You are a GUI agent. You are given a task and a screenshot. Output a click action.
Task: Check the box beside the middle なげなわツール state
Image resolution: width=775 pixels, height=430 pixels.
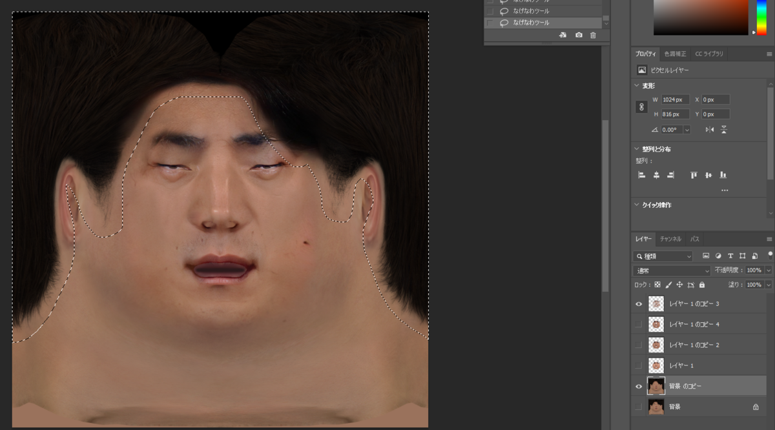pos(490,11)
